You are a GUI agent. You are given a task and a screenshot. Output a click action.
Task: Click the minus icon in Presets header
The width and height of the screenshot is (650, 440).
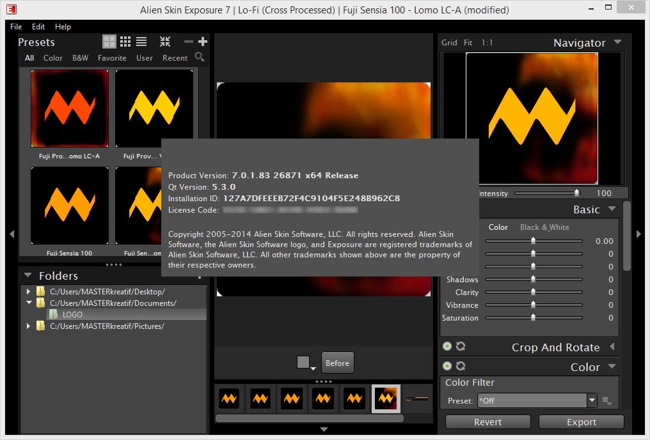(x=189, y=42)
